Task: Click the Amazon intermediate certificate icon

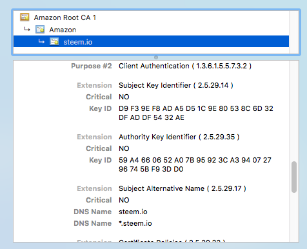Action: [x=40, y=29]
